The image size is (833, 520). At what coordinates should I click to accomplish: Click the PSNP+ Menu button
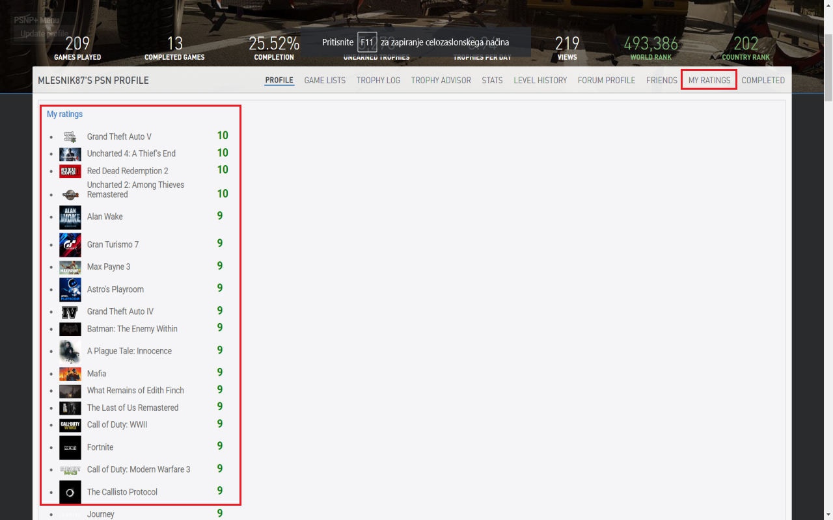click(36, 20)
